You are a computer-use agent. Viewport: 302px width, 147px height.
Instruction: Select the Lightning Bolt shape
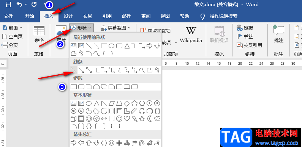pyautogui.click(x=134, y=119)
